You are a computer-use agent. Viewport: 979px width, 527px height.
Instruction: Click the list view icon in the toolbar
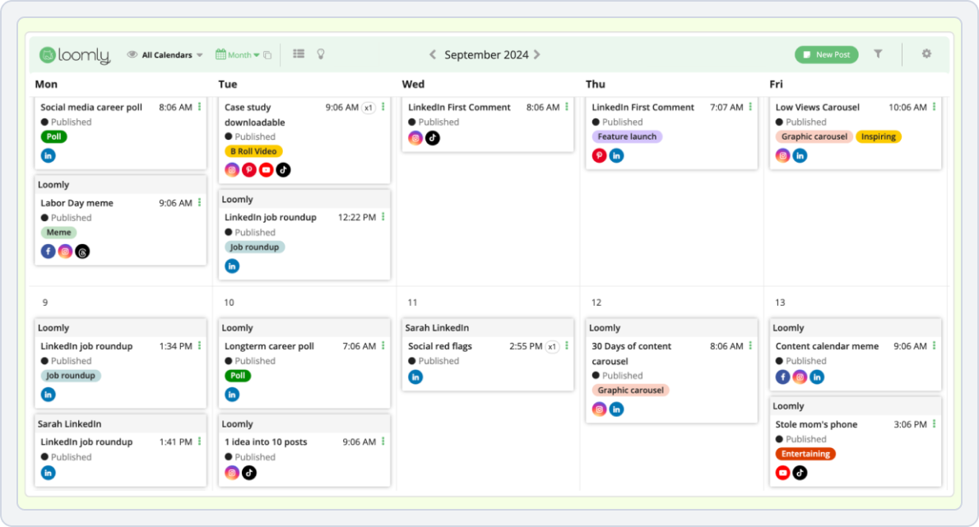pos(298,53)
